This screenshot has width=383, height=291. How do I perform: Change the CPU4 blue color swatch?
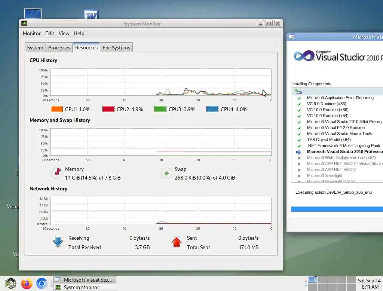point(212,109)
